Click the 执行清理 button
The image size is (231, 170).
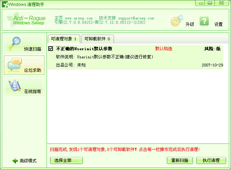[x=211, y=160]
